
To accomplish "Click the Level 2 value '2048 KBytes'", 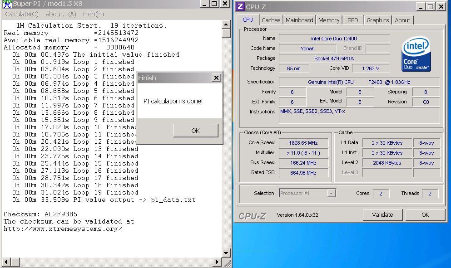I will [387, 163].
